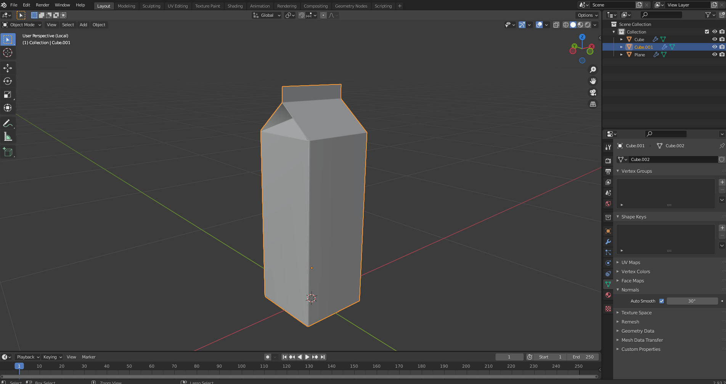Toggle auto keying record button
The image size is (726, 384).
(268, 357)
